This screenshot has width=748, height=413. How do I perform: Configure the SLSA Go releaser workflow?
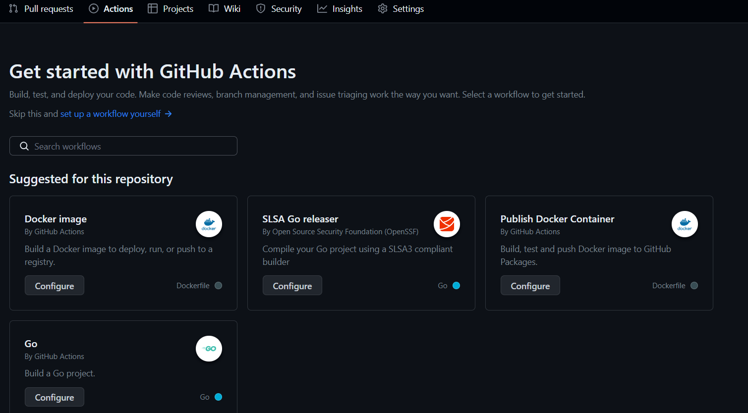pos(292,286)
